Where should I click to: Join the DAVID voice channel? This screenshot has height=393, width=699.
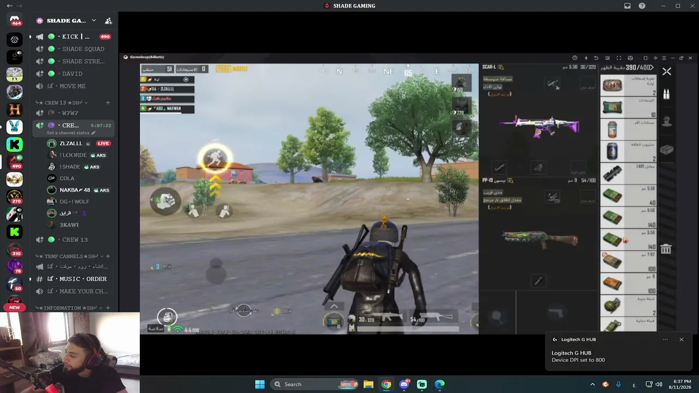click(x=74, y=74)
